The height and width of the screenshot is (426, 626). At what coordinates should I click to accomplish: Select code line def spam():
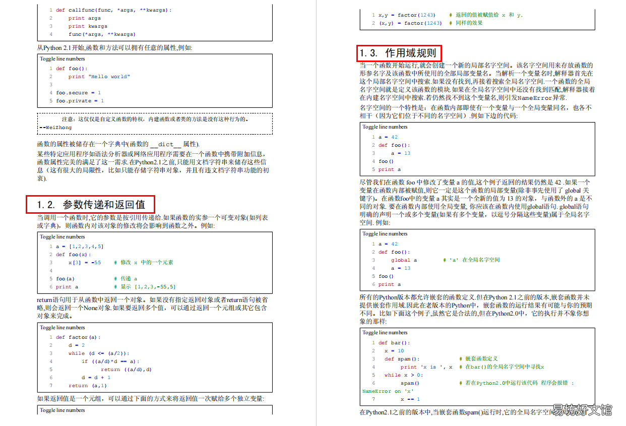(x=402, y=359)
